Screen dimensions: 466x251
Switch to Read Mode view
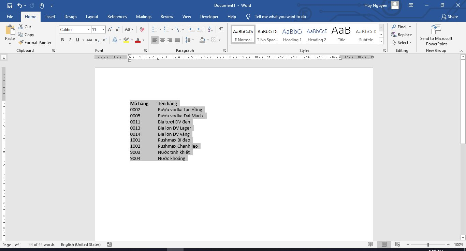(370, 245)
